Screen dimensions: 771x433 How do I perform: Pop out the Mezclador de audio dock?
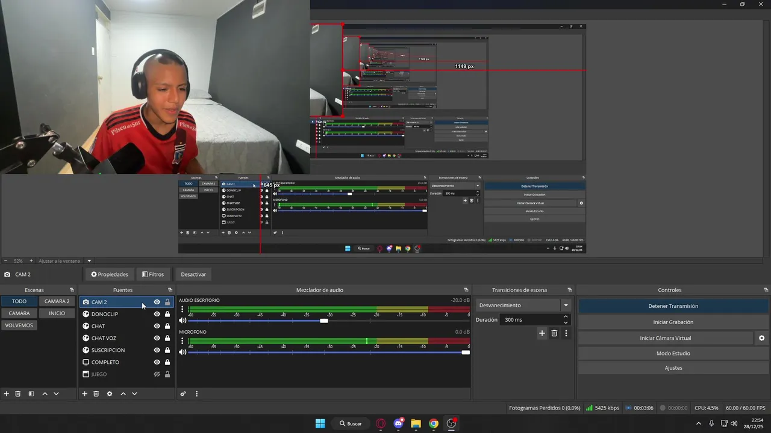click(466, 290)
